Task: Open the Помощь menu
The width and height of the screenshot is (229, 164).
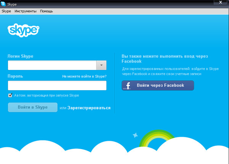Action: pos(46,11)
